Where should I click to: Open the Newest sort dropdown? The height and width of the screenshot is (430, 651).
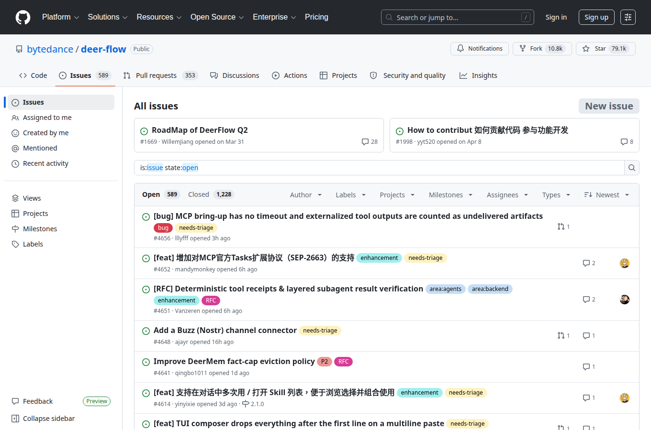coord(606,195)
